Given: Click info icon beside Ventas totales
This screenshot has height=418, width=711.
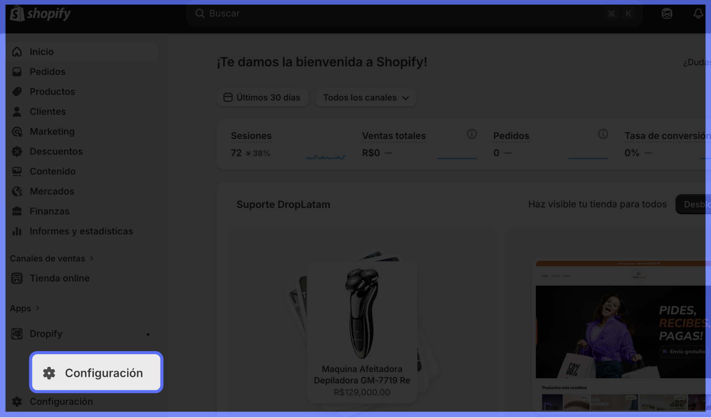Looking at the screenshot, I should tap(472, 134).
